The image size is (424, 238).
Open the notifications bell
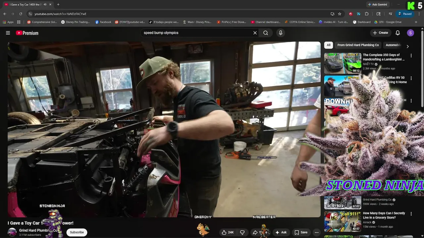click(x=398, y=33)
